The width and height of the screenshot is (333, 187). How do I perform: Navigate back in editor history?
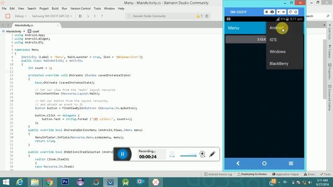(x=3, y=25)
